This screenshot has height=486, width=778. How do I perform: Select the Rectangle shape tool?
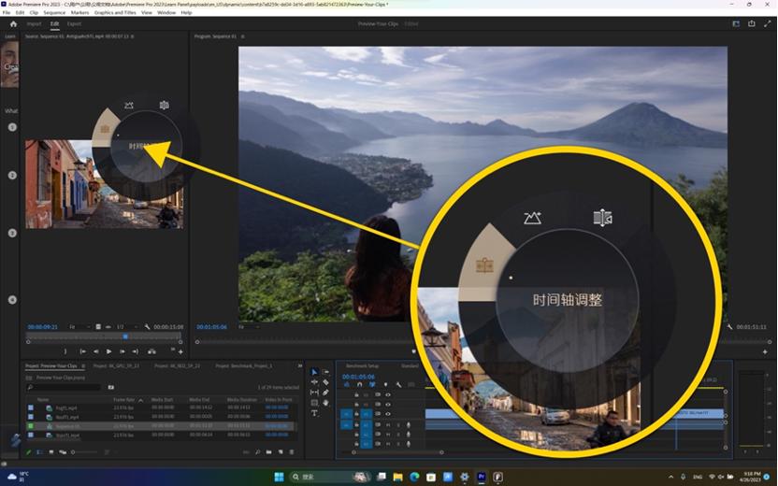coord(314,403)
